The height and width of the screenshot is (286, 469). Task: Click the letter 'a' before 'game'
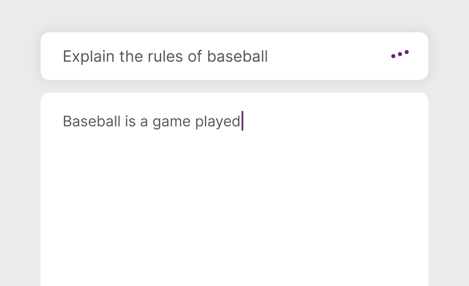click(144, 122)
